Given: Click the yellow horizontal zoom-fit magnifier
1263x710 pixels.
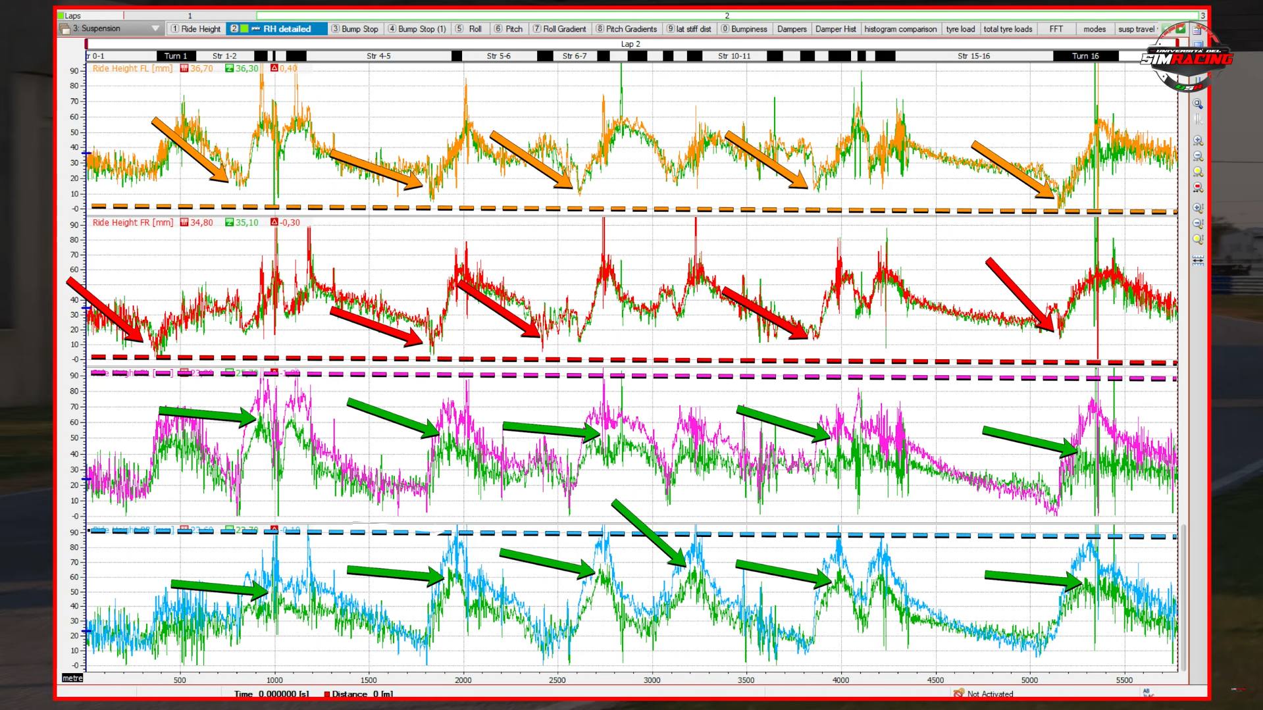Looking at the screenshot, I should (x=1198, y=172).
